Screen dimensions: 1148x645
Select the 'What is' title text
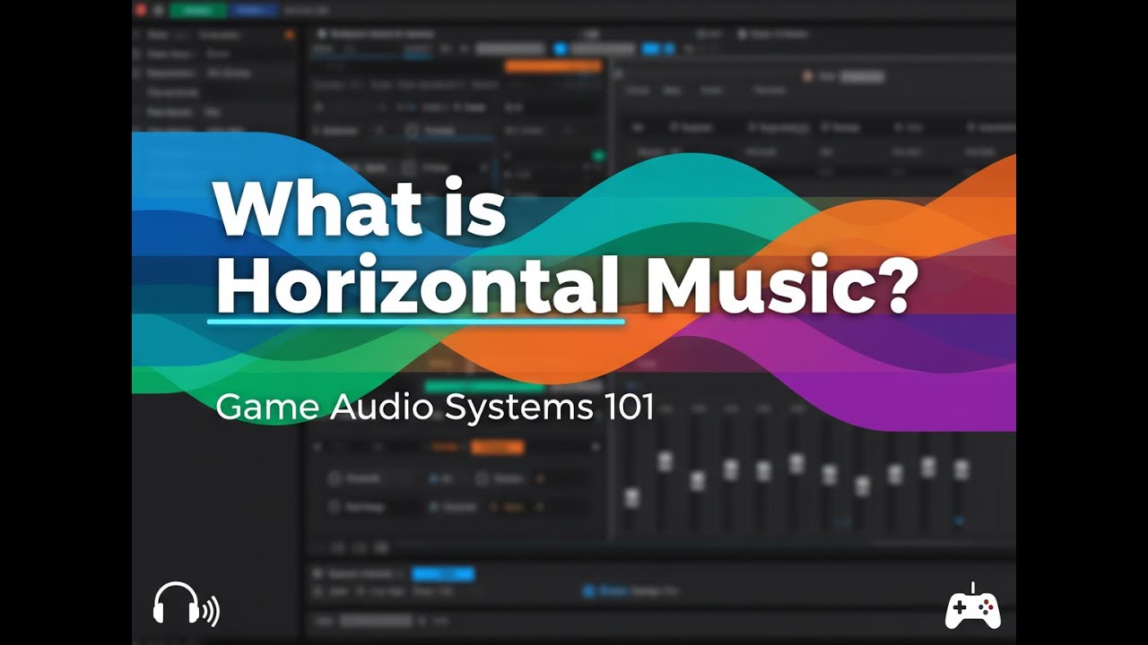pyautogui.click(x=361, y=208)
